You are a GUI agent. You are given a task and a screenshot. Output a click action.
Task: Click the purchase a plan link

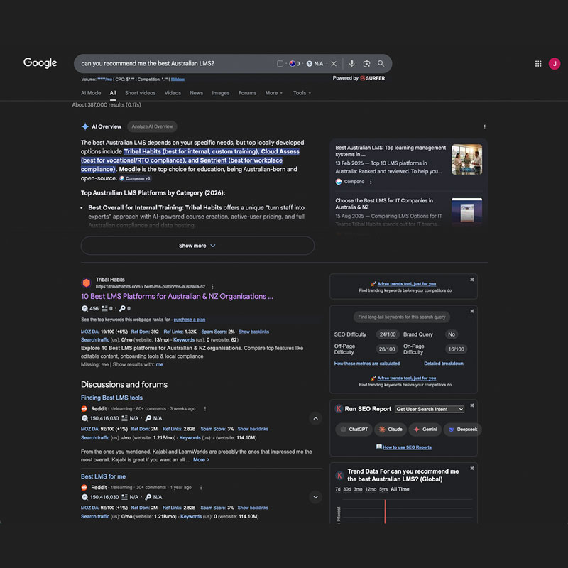(x=190, y=319)
